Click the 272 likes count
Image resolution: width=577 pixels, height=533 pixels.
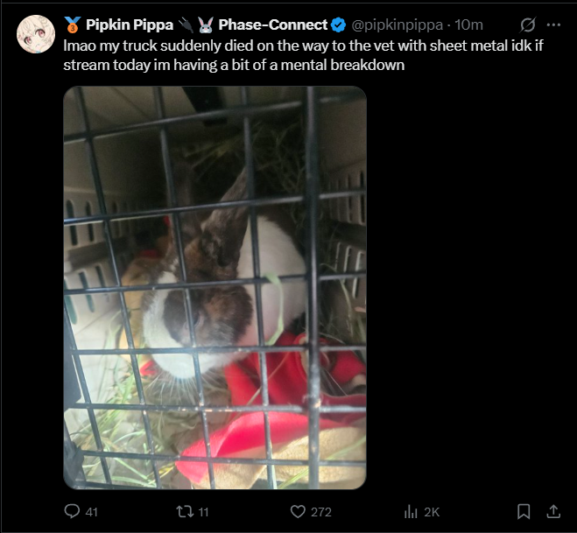point(320,512)
